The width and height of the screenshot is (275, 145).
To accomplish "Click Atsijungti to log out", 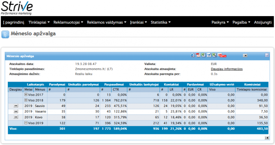I will pyautogui.click(x=263, y=22).
